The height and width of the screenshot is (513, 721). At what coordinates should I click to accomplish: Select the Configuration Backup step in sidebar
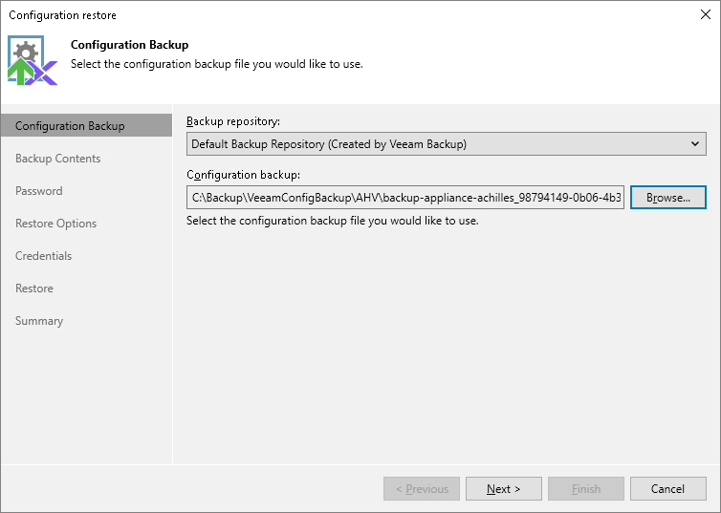[70, 126]
